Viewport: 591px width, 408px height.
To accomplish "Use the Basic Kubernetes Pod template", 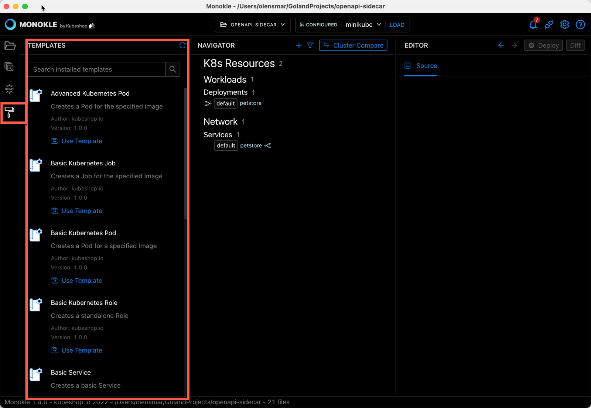I will (76, 281).
